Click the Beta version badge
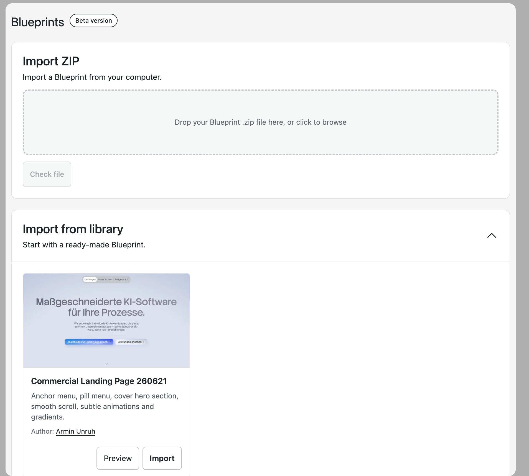The width and height of the screenshot is (529, 476). [x=93, y=21]
